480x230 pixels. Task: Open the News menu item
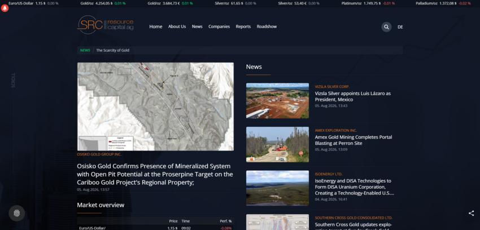(197, 26)
